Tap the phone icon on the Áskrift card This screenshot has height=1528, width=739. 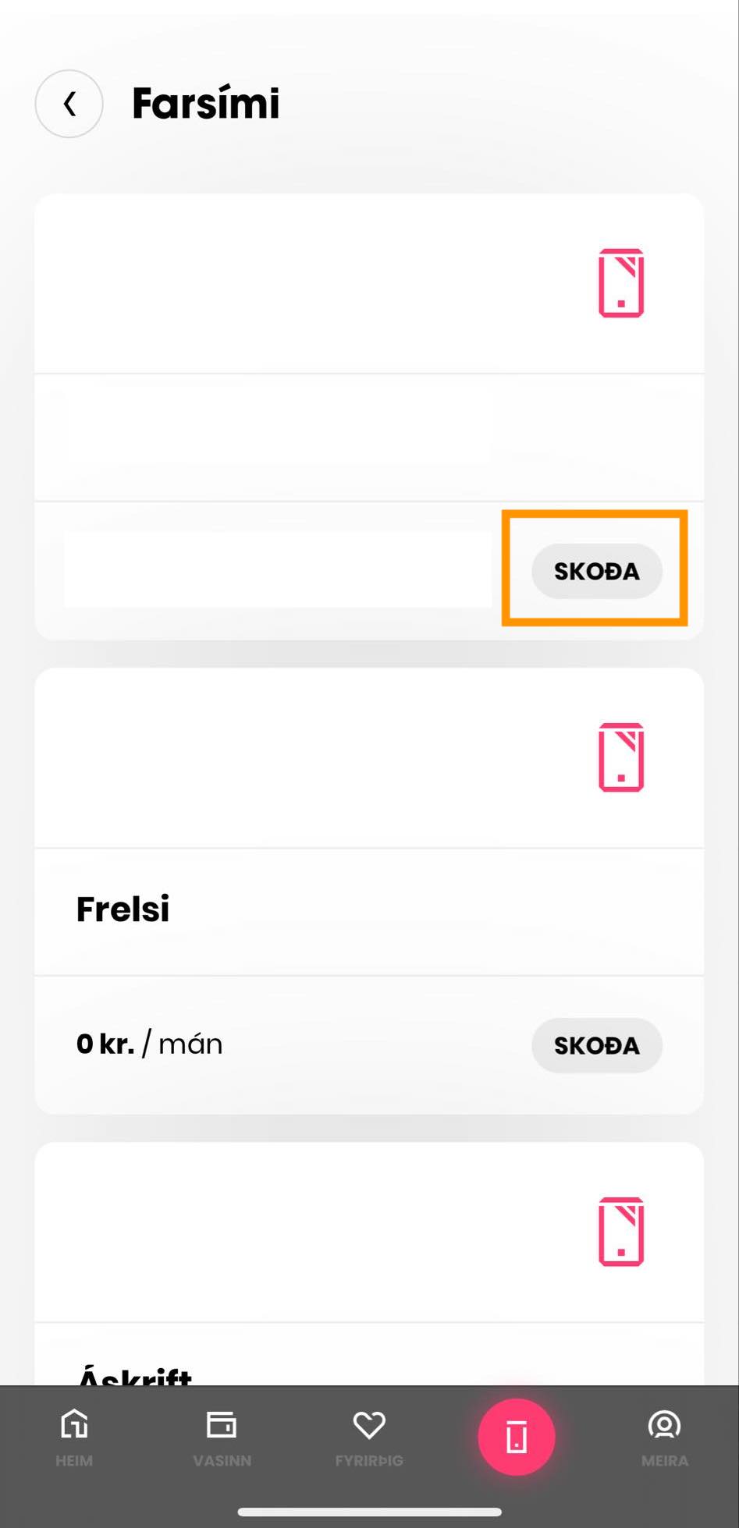[621, 1232]
